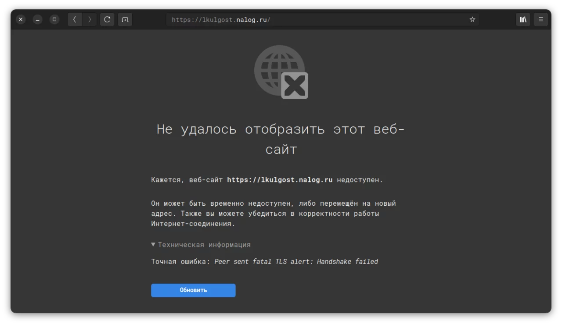Open a new tab
This screenshot has width=562, height=325.
125,19
